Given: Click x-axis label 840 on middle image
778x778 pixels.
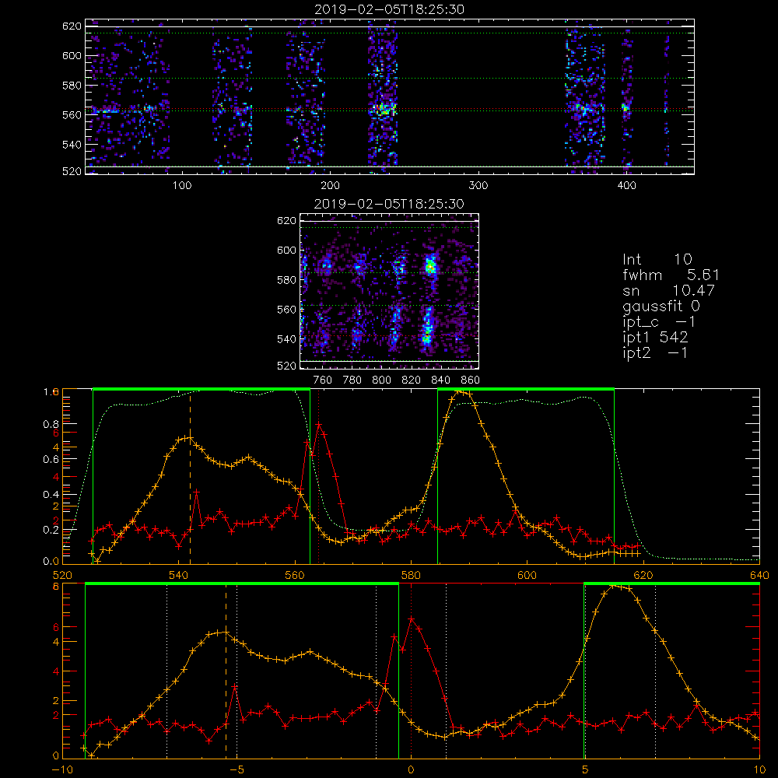Looking at the screenshot, I should click(440, 380).
